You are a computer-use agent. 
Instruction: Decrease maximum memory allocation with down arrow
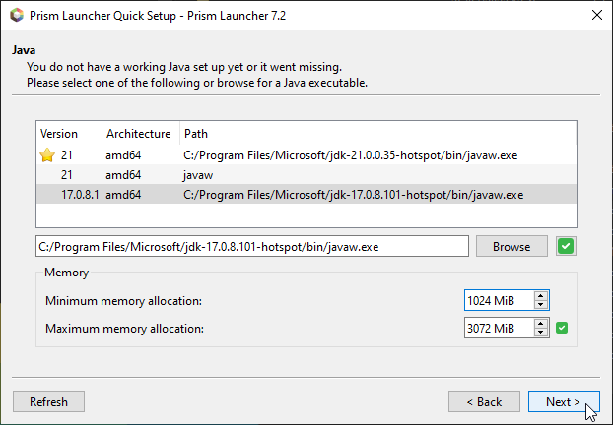click(541, 333)
